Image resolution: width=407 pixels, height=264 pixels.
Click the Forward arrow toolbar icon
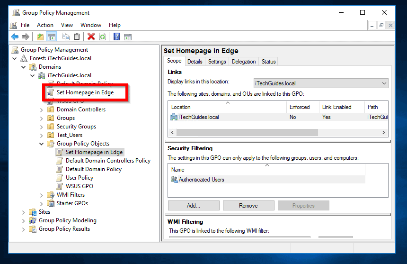(26, 36)
